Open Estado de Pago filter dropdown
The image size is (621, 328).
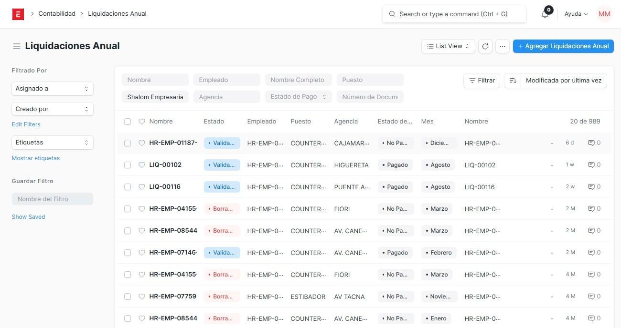(298, 97)
